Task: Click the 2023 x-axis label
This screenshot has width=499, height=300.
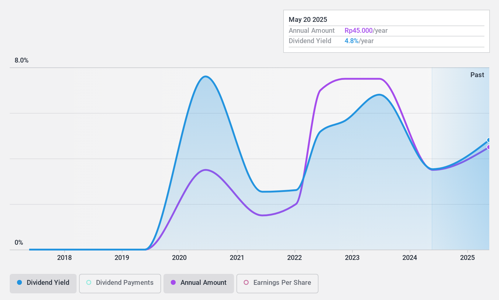Action: coord(352,258)
